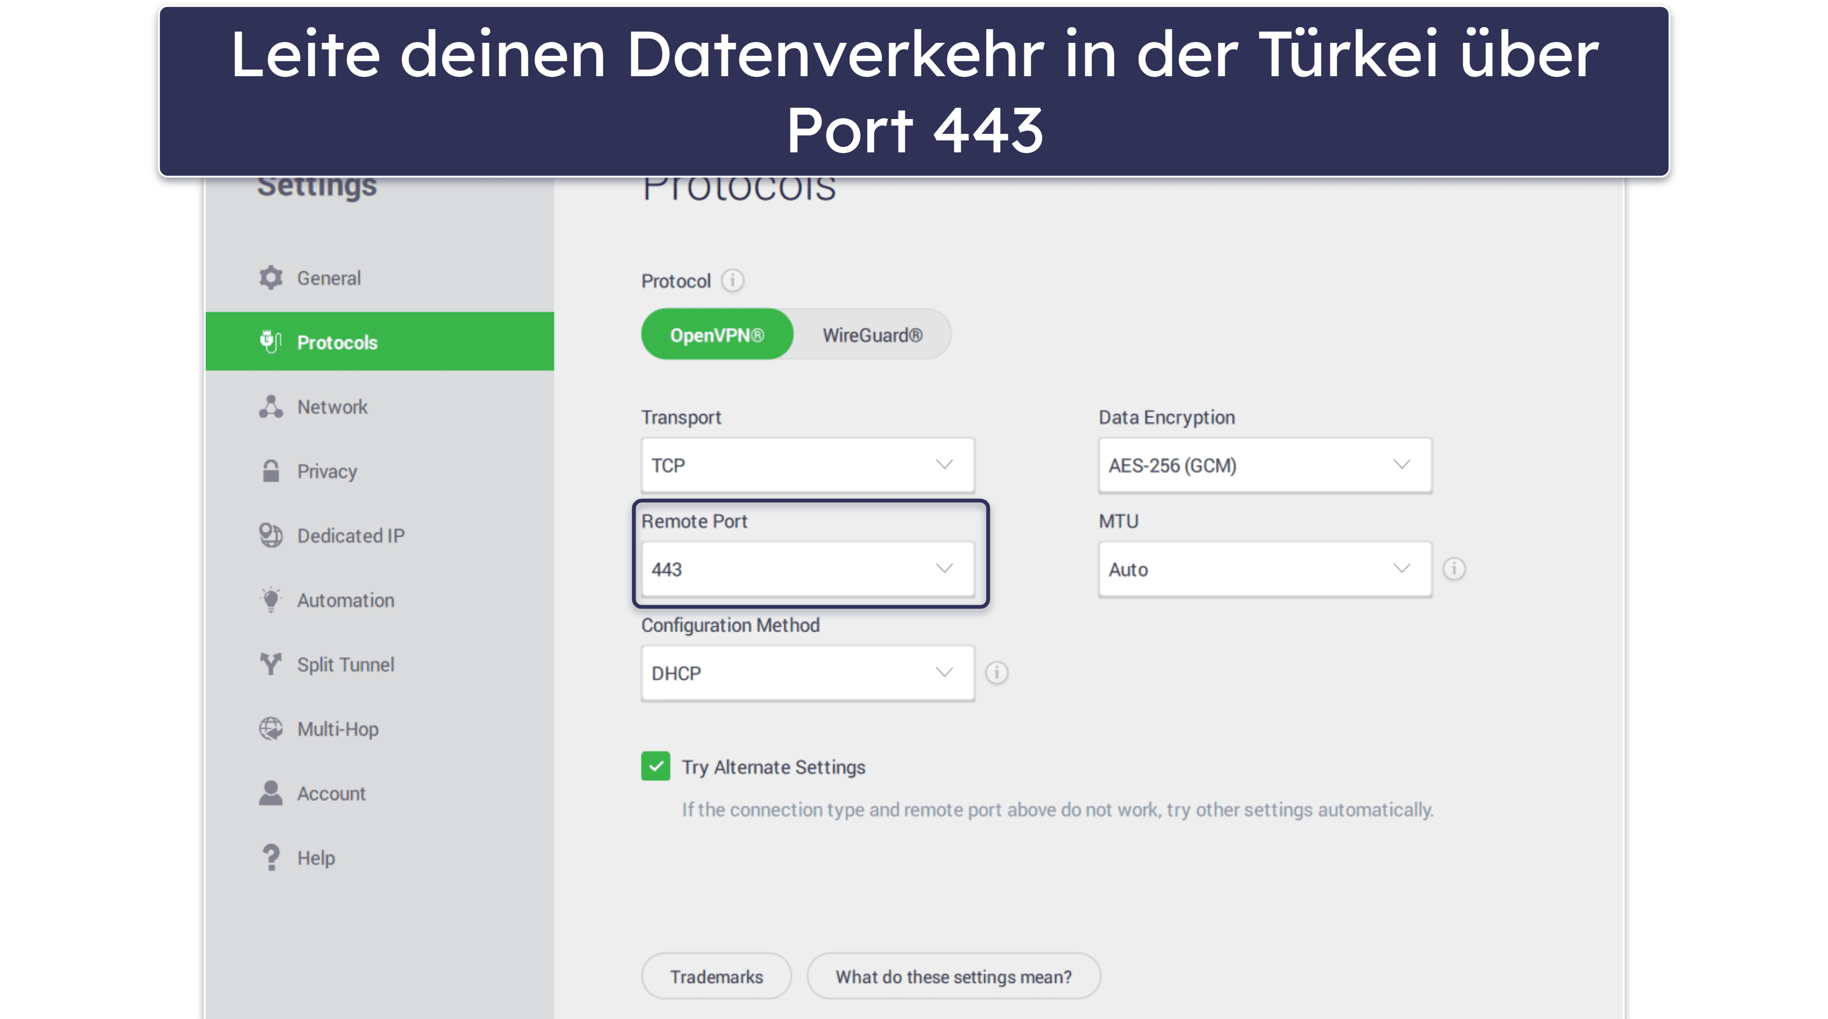Click What do these settings mean button
The image size is (1828, 1019).
pos(954,977)
